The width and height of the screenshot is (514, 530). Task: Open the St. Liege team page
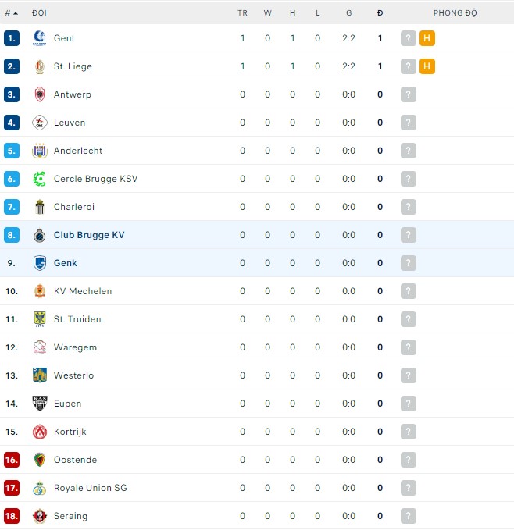coord(73,66)
